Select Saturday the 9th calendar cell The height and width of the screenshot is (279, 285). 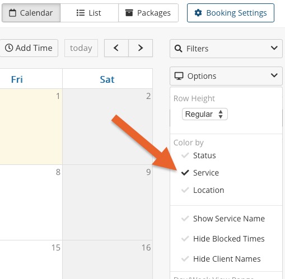(108, 202)
